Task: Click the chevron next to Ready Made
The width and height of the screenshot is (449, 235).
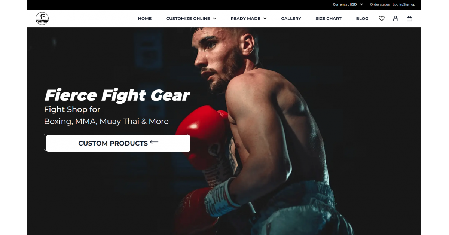Action: click(265, 18)
